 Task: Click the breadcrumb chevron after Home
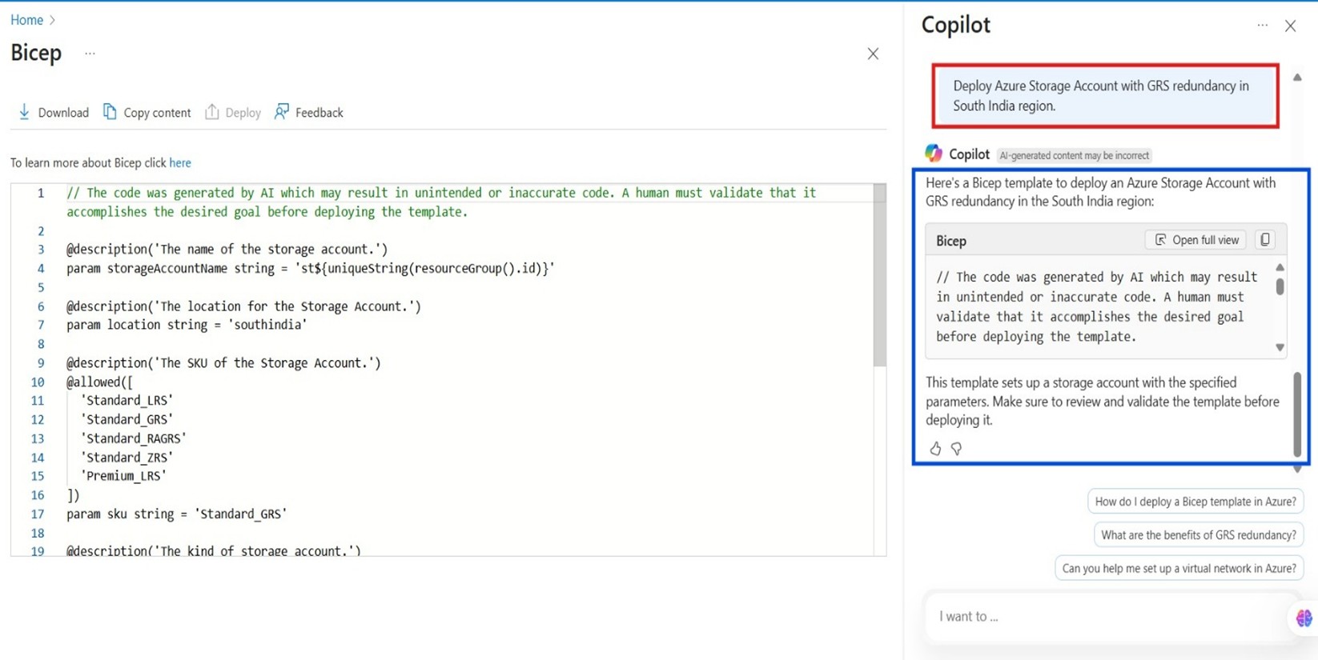coord(53,20)
